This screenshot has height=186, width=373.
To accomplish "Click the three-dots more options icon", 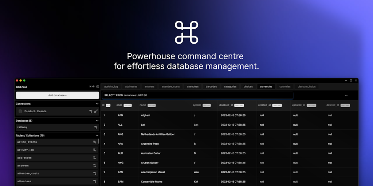I will click(346, 95).
